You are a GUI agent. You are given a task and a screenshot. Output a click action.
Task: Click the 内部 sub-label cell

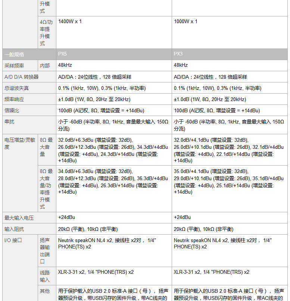coord(47,66)
